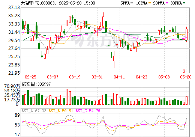Click the 05-08 date axis label
The height and width of the screenshot is (137, 195).
164,77
